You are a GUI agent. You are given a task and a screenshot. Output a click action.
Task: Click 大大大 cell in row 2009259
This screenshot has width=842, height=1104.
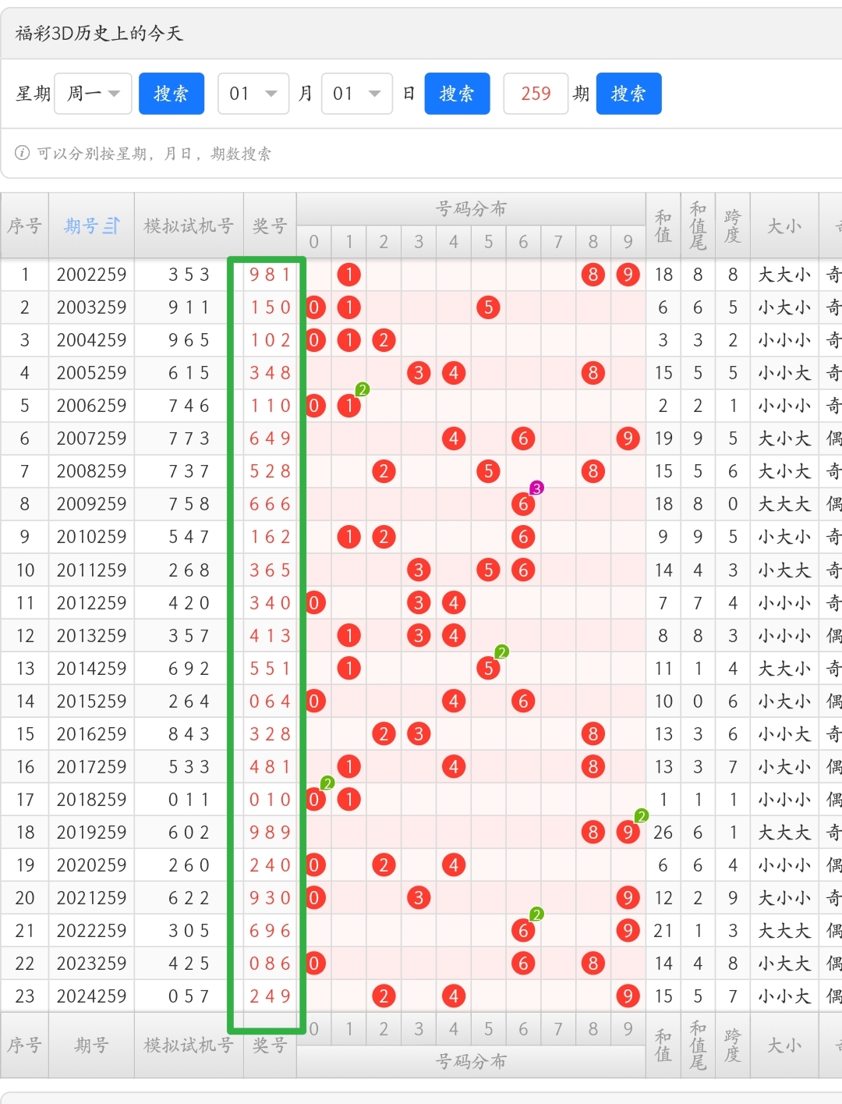click(x=784, y=504)
